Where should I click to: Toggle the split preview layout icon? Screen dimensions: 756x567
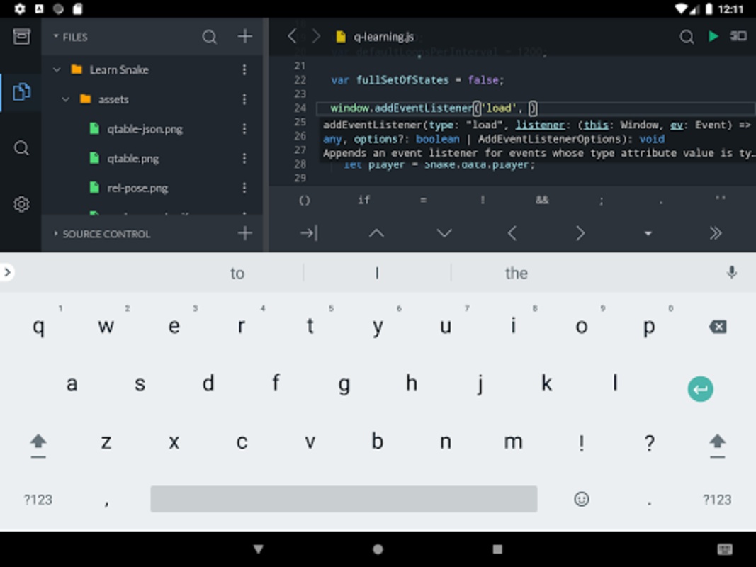(x=738, y=36)
